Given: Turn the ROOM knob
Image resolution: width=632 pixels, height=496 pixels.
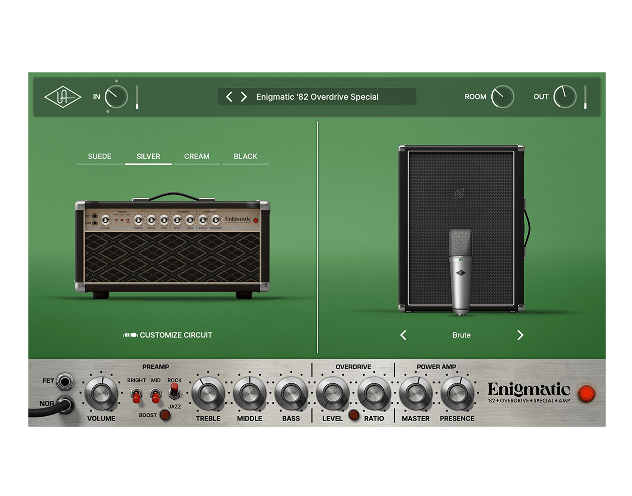Looking at the screenshot, I should click(502, 97).
